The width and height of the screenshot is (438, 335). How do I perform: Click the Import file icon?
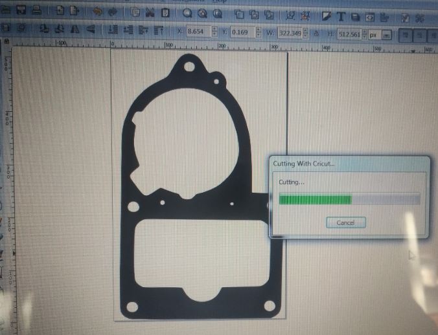click(x=60, y=10)
